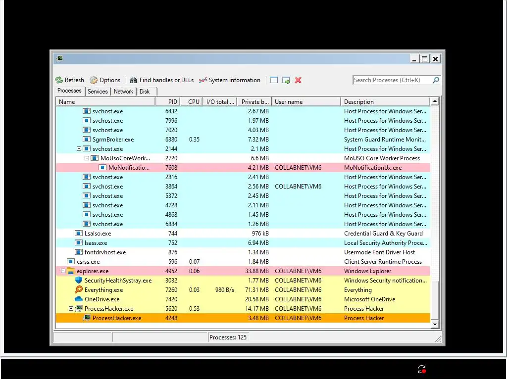
Task: Click the find window and thread icon
Action: click(286, 80)
